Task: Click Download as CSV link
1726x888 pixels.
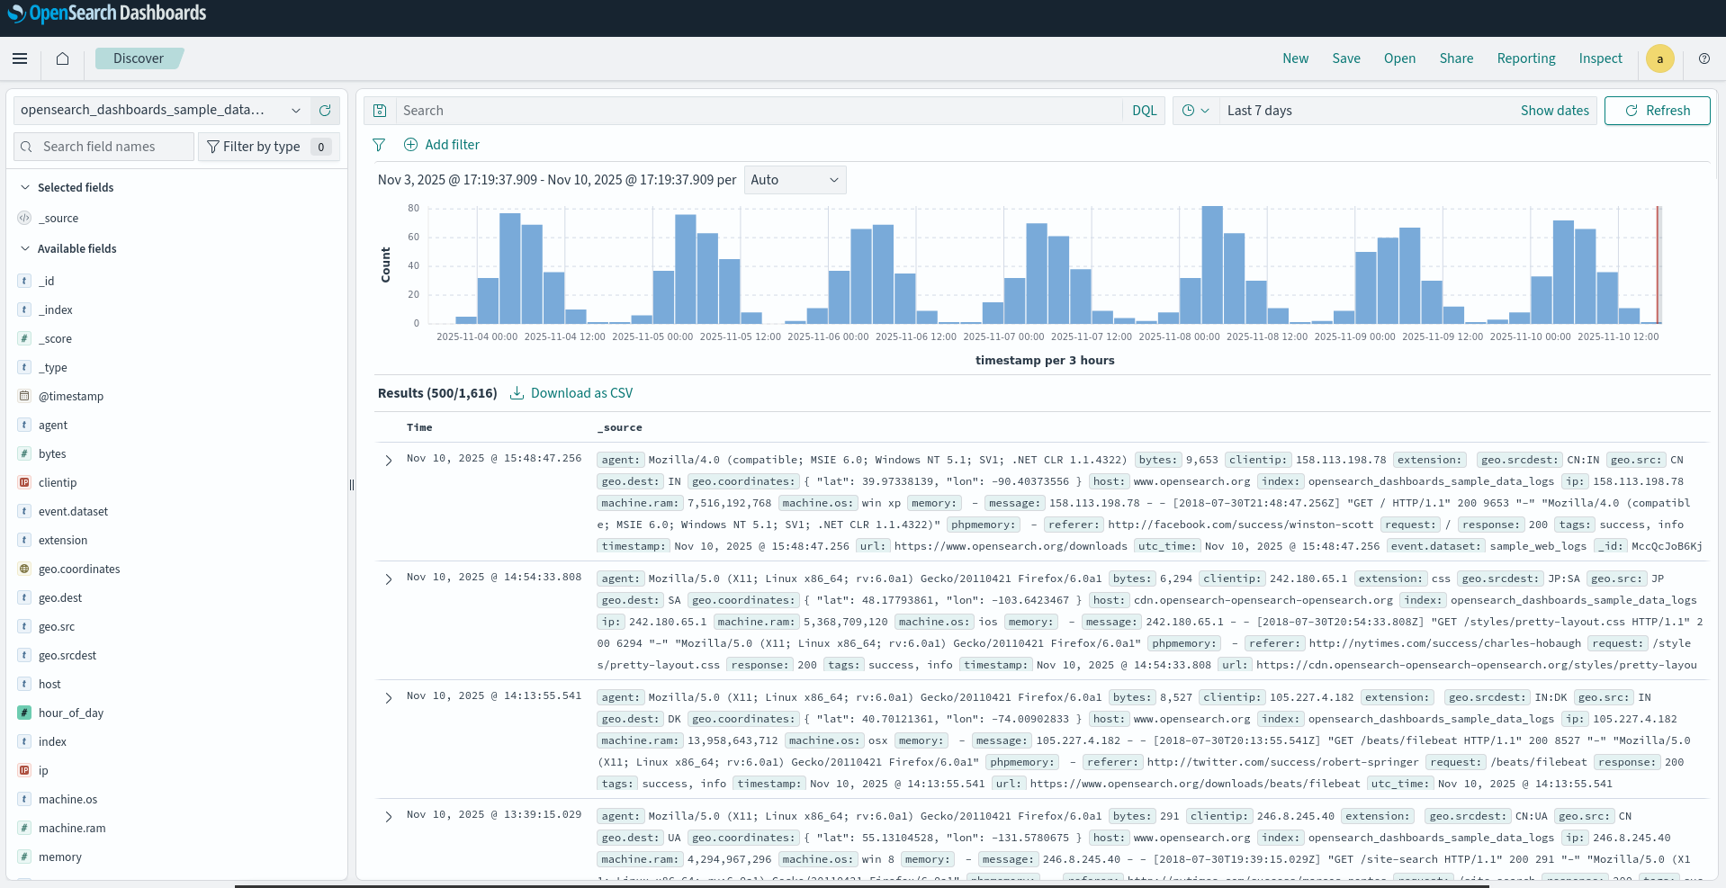Action: tap(571, 393)
